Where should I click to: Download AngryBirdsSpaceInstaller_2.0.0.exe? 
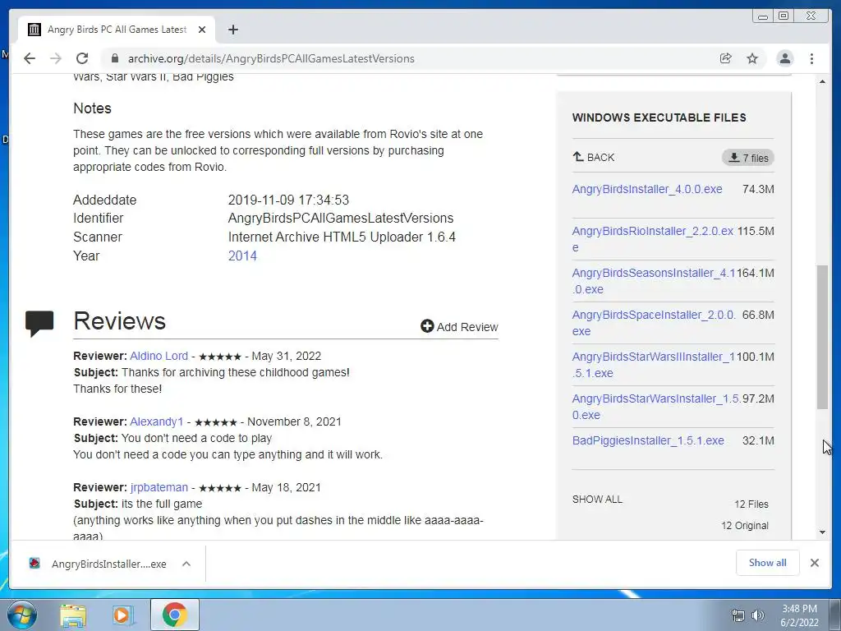[653, 322]
